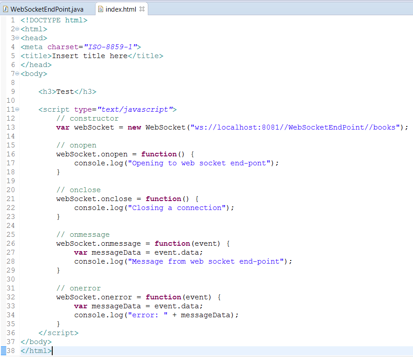This screenshot has width=413, height=357.
Task: Click the Java file icon on WebSocketEndPoint.java tab
Action: point(4,8)
